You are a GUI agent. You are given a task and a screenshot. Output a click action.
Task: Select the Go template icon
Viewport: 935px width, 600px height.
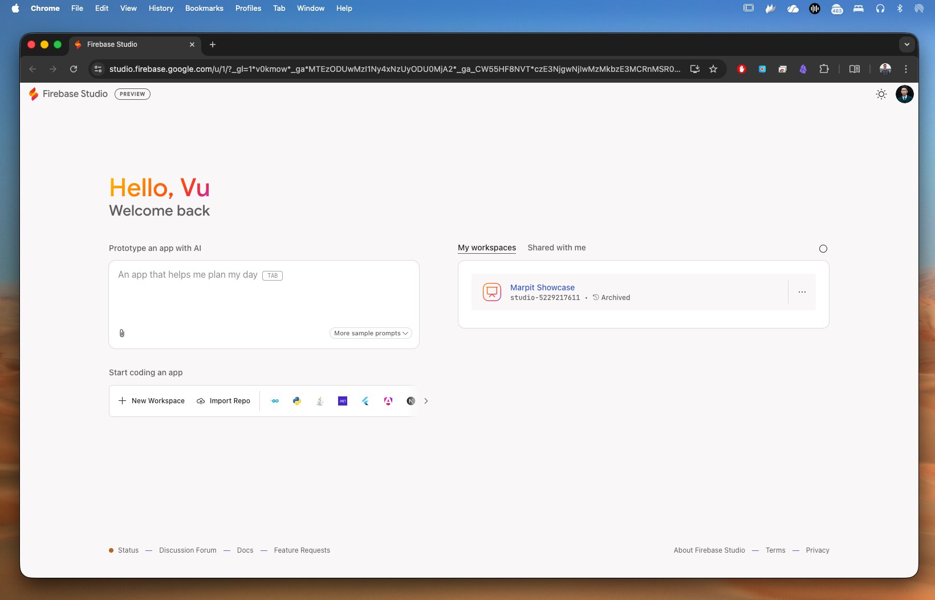[x=275, y=401]
